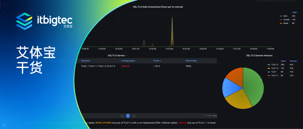The height and width of the screenshot is (129, 303).
Task: Sort table by Configuration column header
Action: 128,61
